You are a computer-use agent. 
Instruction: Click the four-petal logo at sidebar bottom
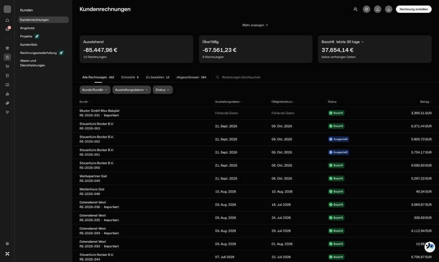point(7,254)
